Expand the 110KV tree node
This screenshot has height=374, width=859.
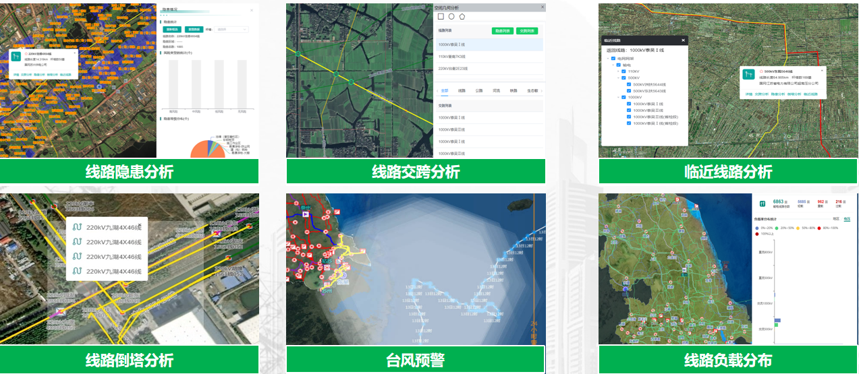coord(618,71)
